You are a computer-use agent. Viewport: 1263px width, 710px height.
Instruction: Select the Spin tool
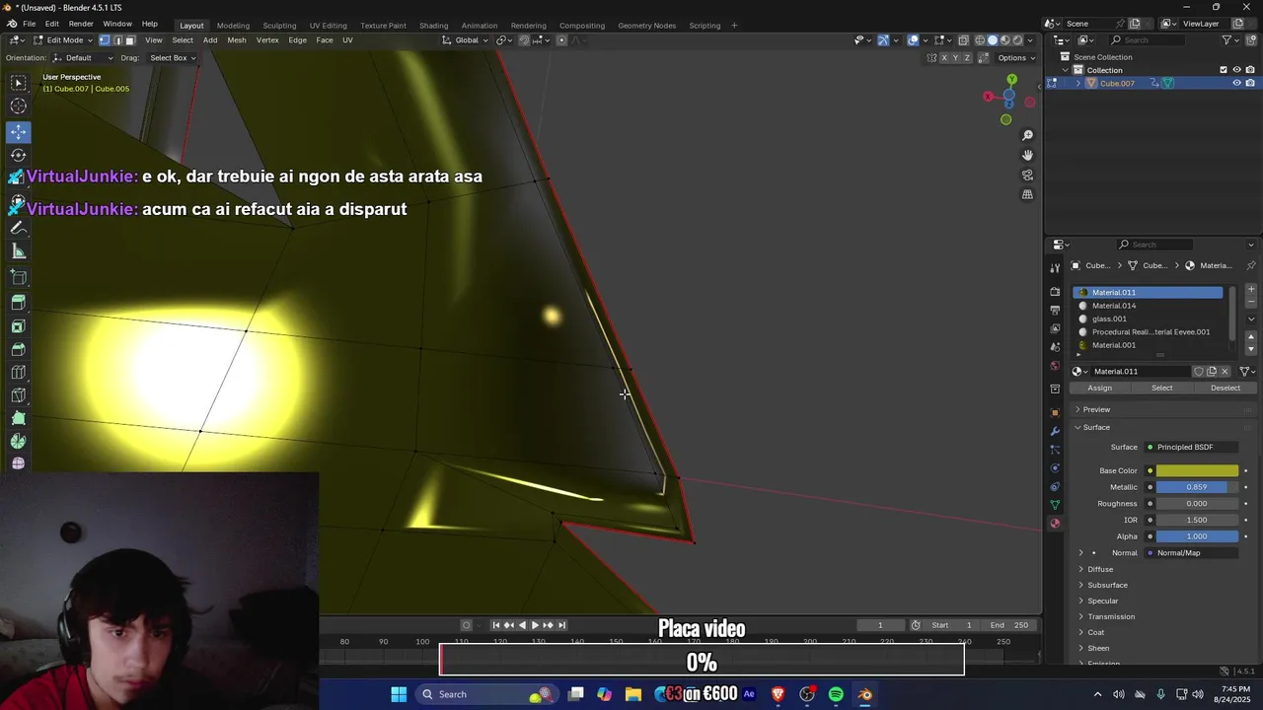pyautogui.click(x=18, y=442)
